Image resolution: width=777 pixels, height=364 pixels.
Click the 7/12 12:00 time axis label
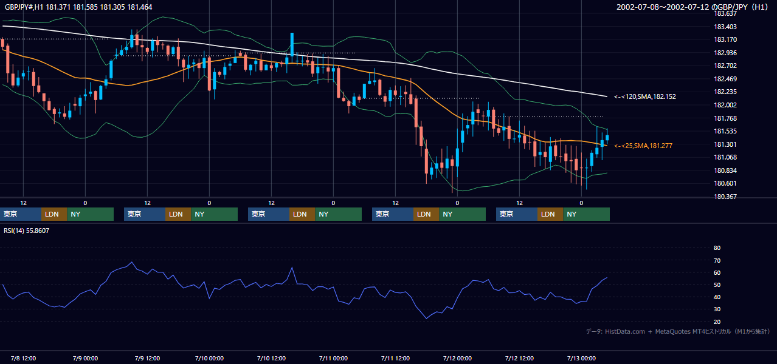click(x=520, y=358)
